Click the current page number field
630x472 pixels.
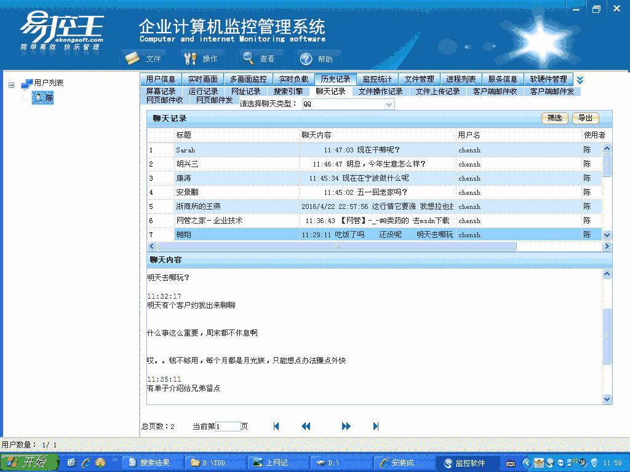point(228,427)
